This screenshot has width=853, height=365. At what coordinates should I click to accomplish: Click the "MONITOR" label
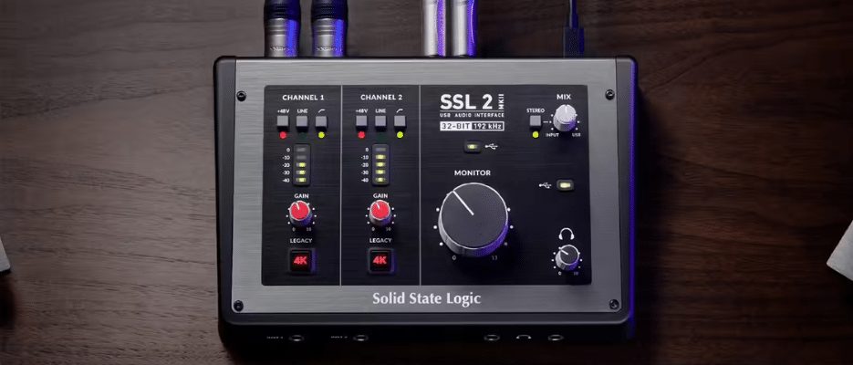(473, 173)
